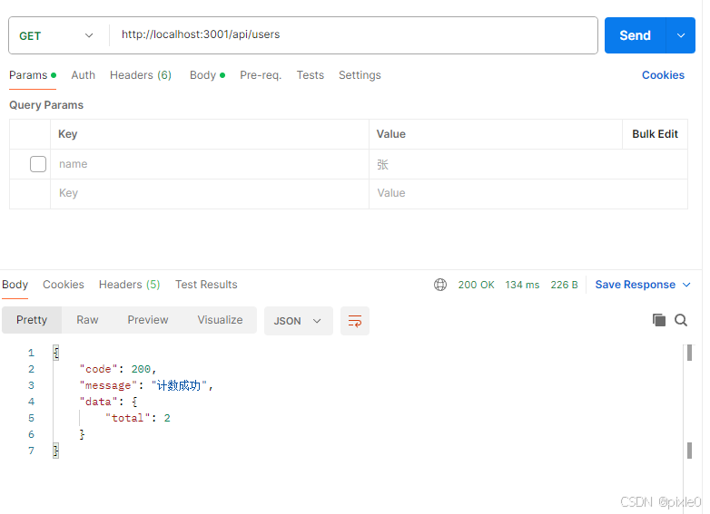
Task: Open the response Cookies tab
Action: pos(64,285)
